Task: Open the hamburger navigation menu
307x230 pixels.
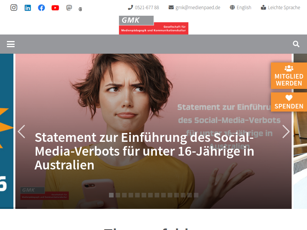Action: 11,44
